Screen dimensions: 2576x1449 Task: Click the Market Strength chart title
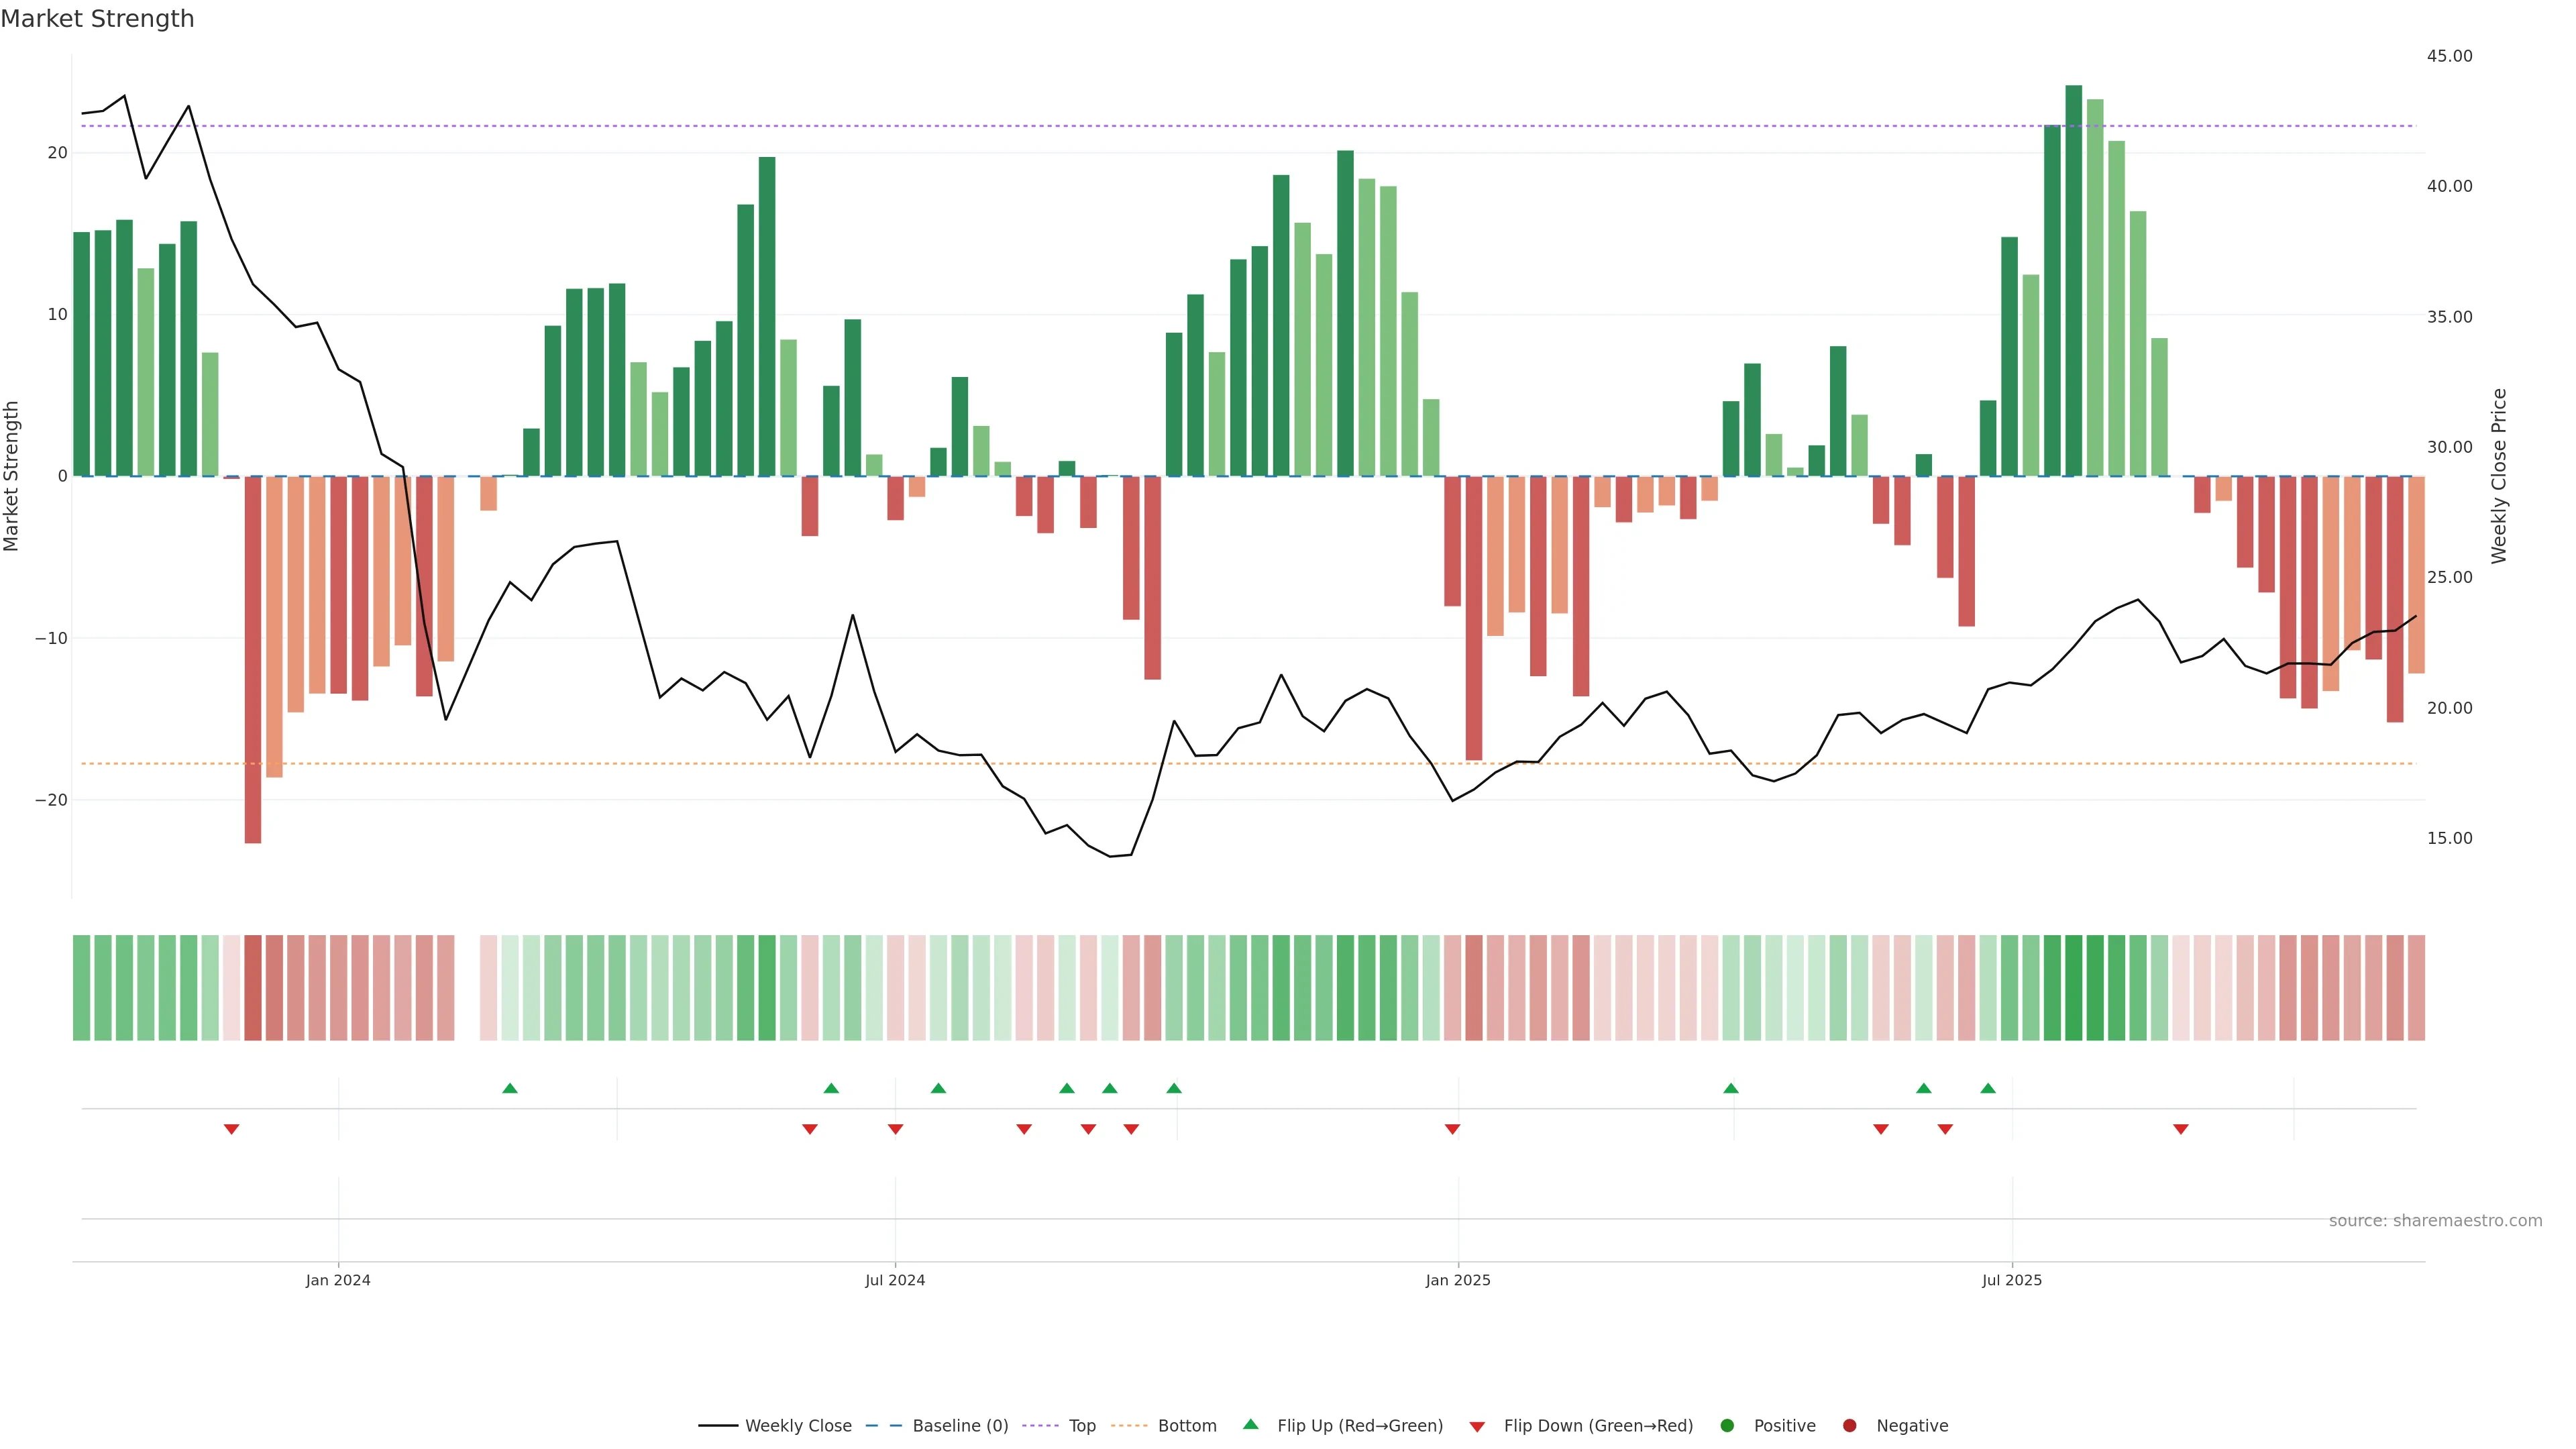tap(98, 19)
